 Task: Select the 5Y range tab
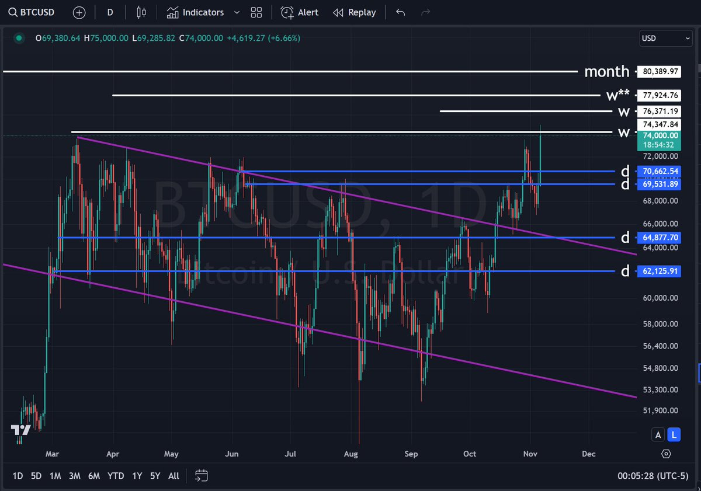coord(155,476)
